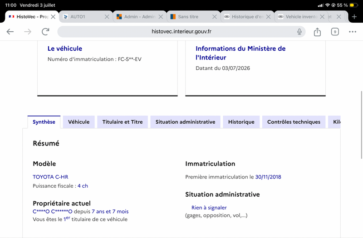Go forward with the arrow icon

[28, 32]
